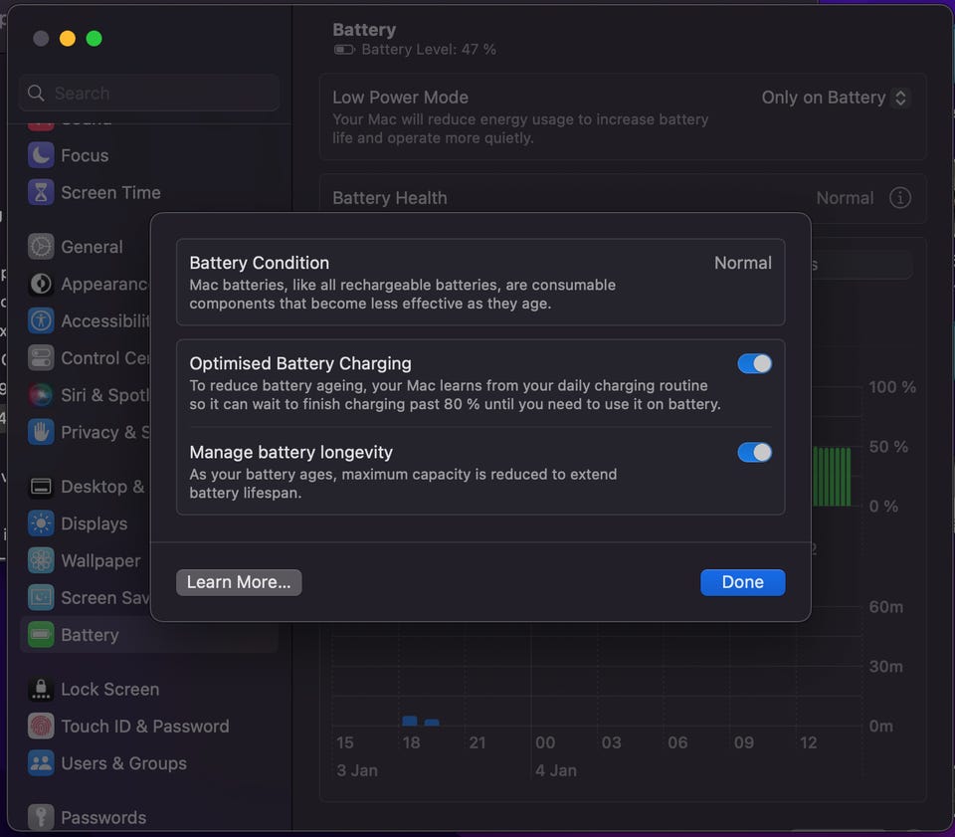Click the Focus moon icon in sidebar

41,155
